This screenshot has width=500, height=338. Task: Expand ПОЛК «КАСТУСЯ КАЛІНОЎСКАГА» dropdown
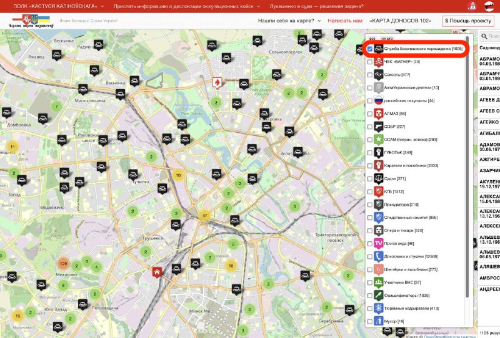pyautogui.click(x=59, y=6)
